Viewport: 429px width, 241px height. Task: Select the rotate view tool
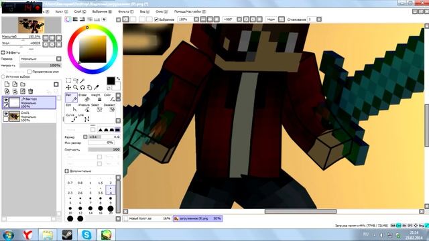click(82, 88)
